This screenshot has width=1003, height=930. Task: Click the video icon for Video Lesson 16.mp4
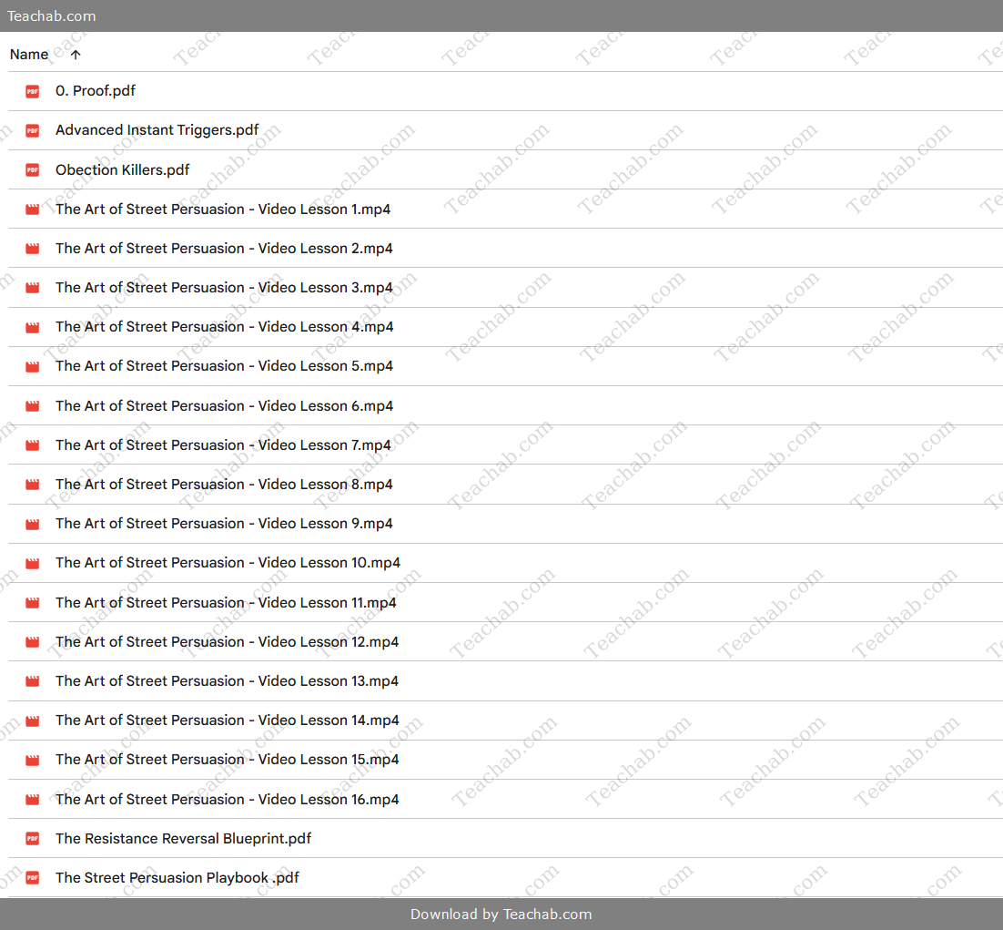(33, 800)
